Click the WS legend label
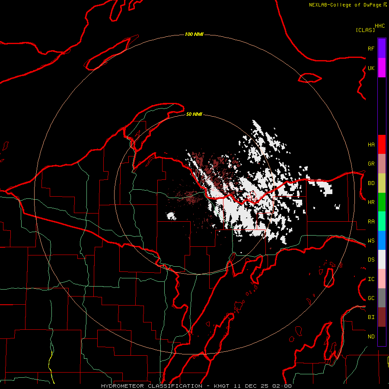 pos(371,241)
